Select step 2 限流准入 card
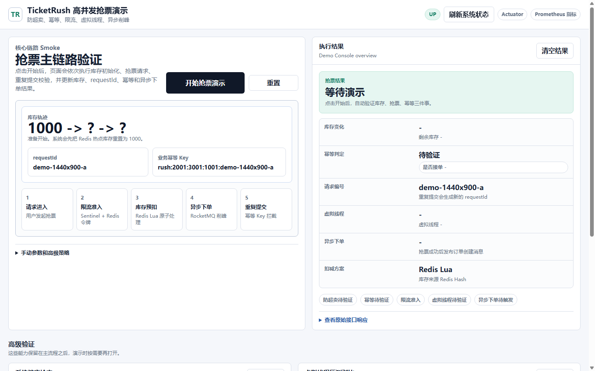This screenshot has height=371, width=595. point(102,209)
